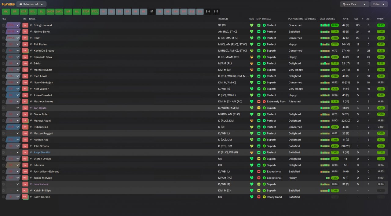Click the morale icon for James McAtee

[264, 178]
